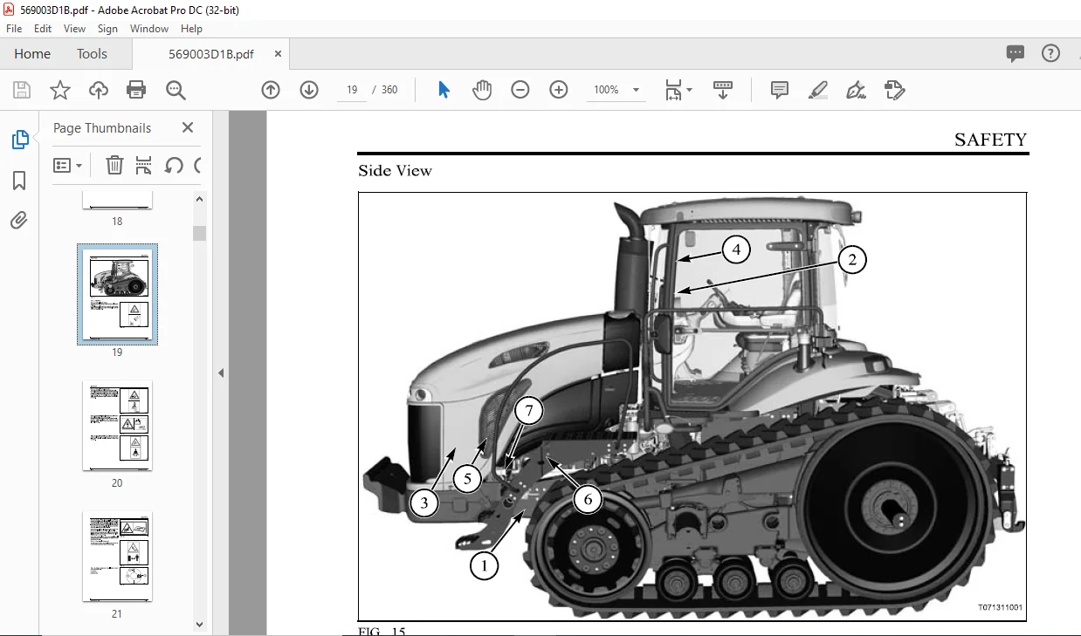Screen dimensions: 1081x636
Task: Click the SAFETY page header text
Action: coord(990,140)
